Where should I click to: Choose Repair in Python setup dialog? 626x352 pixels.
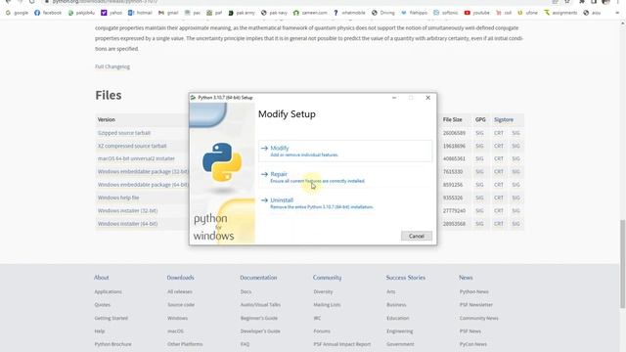click(x=345, y=177)
